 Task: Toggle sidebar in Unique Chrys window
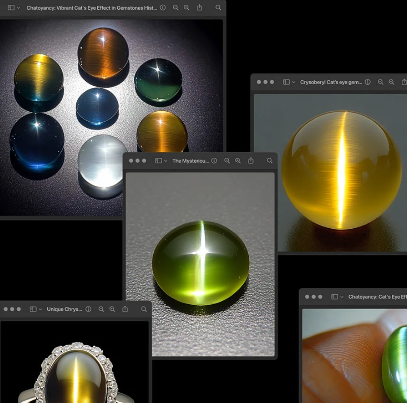[33, 309]
